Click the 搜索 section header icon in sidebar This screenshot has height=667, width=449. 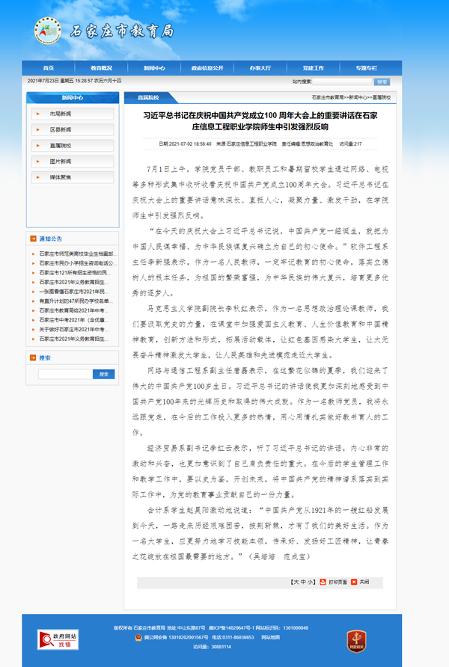pyautogui.click(x=34, y=358)
